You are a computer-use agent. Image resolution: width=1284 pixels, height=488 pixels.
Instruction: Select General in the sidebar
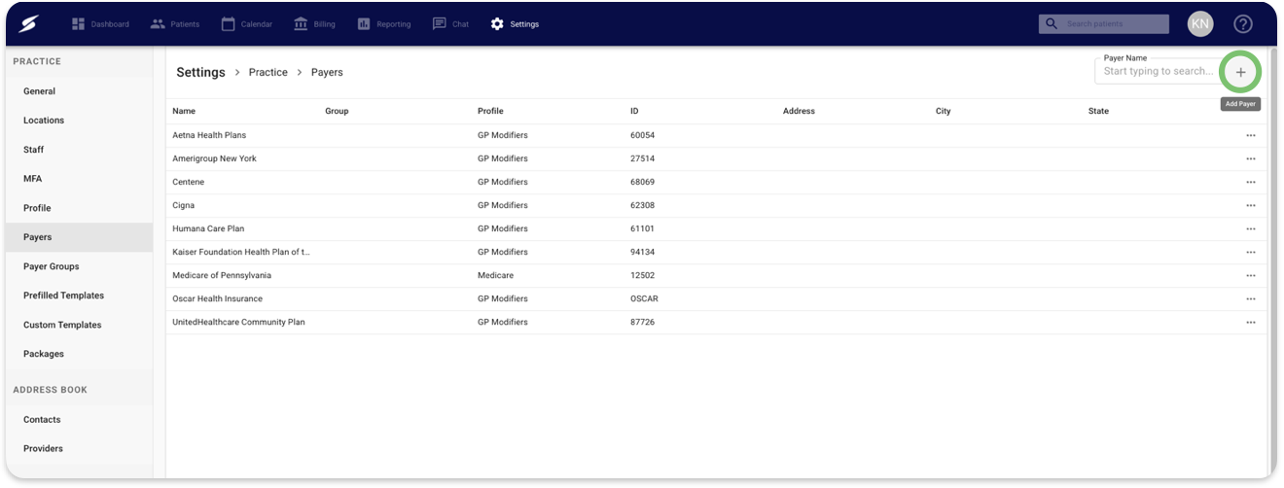(79, 91)
